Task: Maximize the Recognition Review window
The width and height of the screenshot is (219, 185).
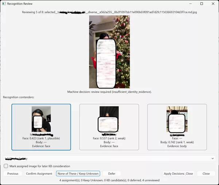Action: click(x=202, y=4)
